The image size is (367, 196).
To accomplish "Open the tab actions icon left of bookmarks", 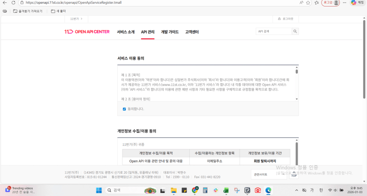I will 5,11.
